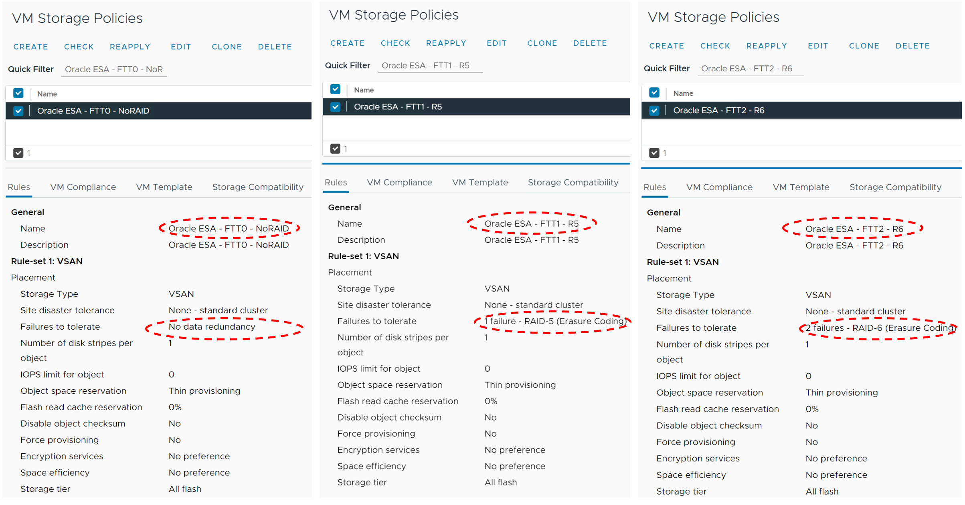Focus Quick Filter field containing FTT1 - R5
The height and width of the screenshot is (505, 965).
[430, 66]
